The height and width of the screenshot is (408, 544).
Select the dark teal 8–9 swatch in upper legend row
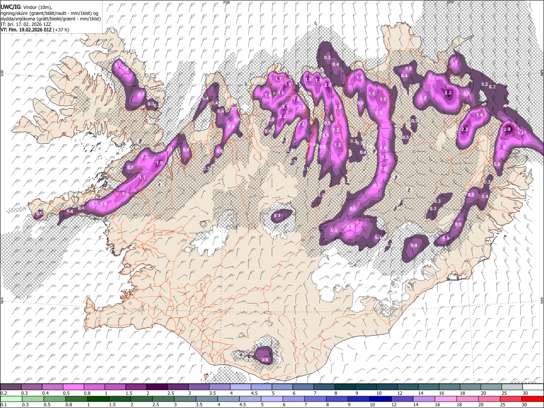click(x=345, y=387)
